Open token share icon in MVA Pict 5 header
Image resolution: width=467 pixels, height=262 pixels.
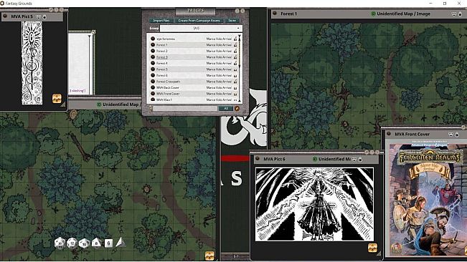[x=39, y=16]
